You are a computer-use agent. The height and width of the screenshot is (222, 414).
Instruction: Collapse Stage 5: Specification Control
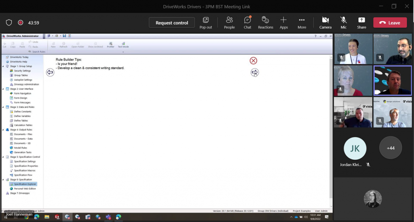(x=3, y=157)
